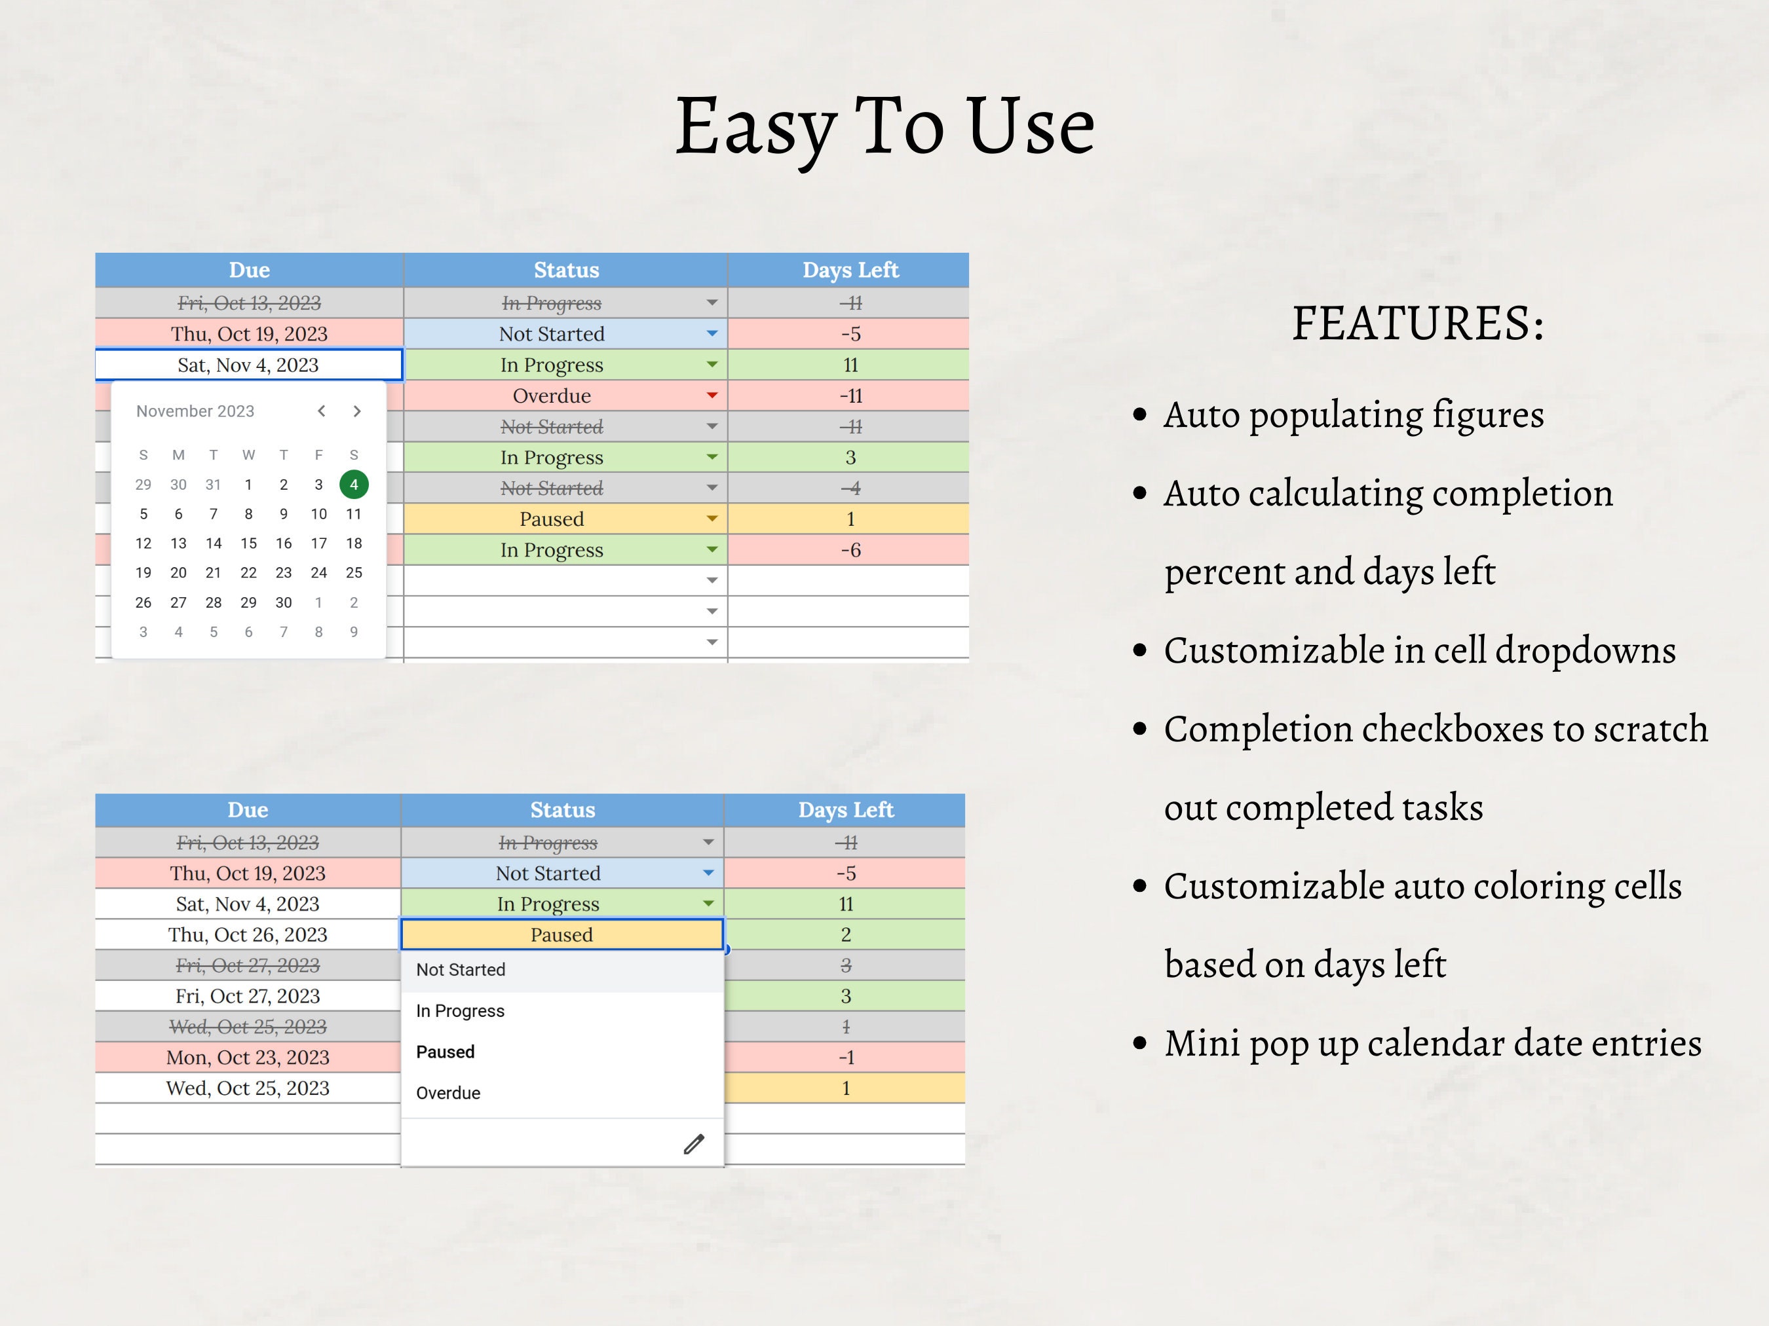
Task: Click the gray dropdown triangle on the struck-out In Progress row
Action: click(x=710, y=302)
